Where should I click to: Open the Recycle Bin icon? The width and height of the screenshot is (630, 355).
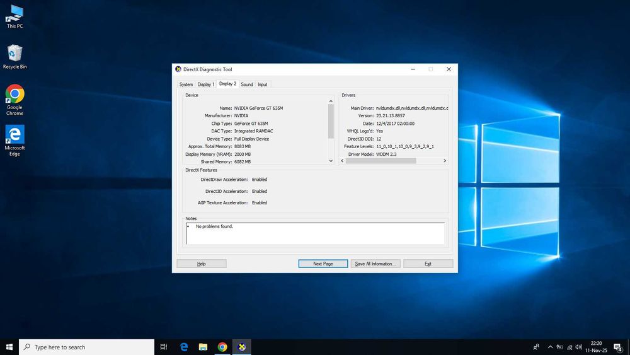click(x=14, y=57)
